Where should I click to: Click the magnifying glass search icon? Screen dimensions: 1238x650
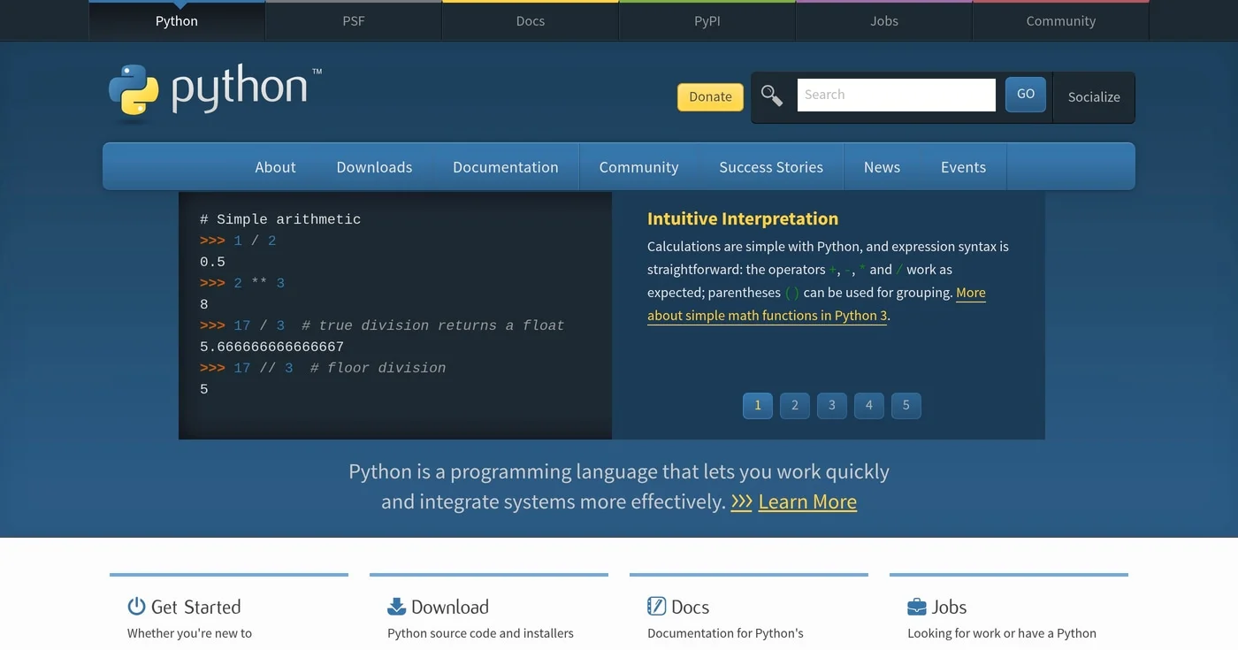pyautogui.click(x=772, y=96)
